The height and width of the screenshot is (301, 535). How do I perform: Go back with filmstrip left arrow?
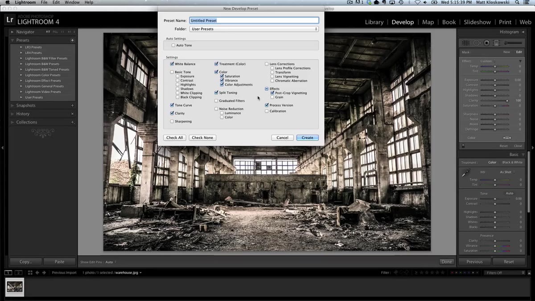(37, 273)
